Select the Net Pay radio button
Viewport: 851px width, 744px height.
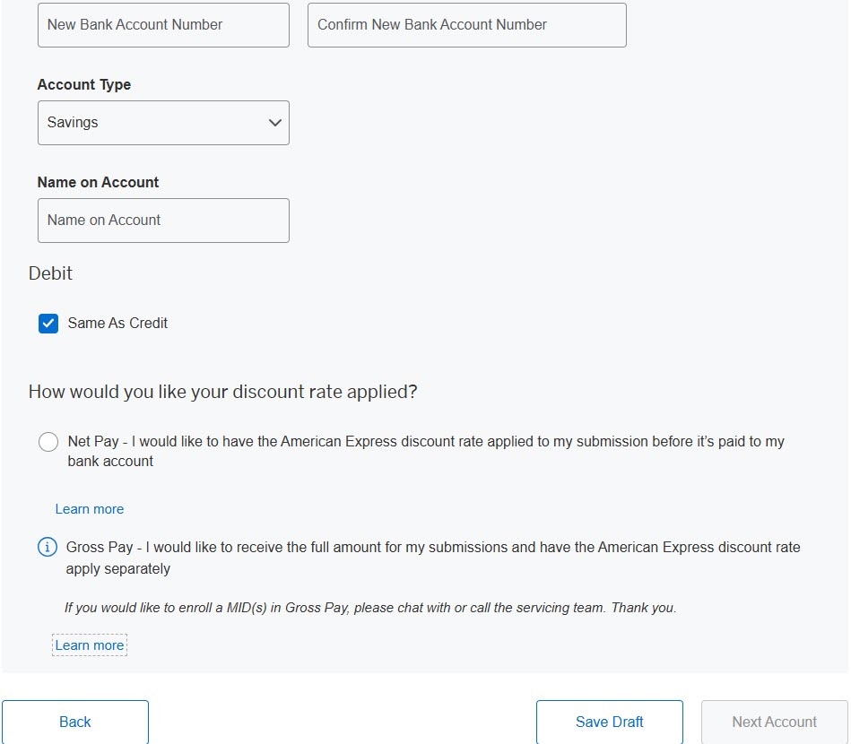(48, 441)
